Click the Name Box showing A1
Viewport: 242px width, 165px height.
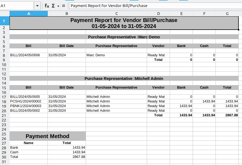17,6
